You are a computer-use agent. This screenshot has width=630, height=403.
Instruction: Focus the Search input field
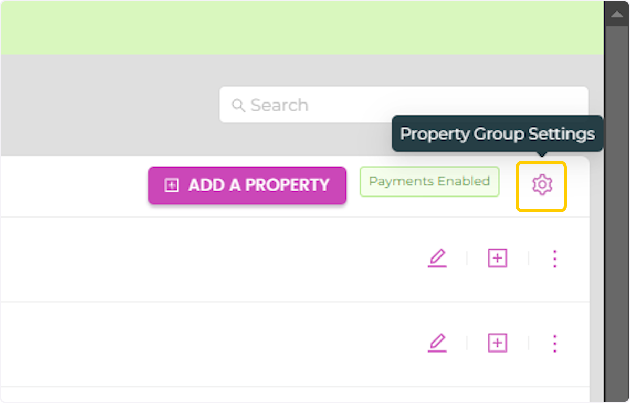tap(409, 105)
